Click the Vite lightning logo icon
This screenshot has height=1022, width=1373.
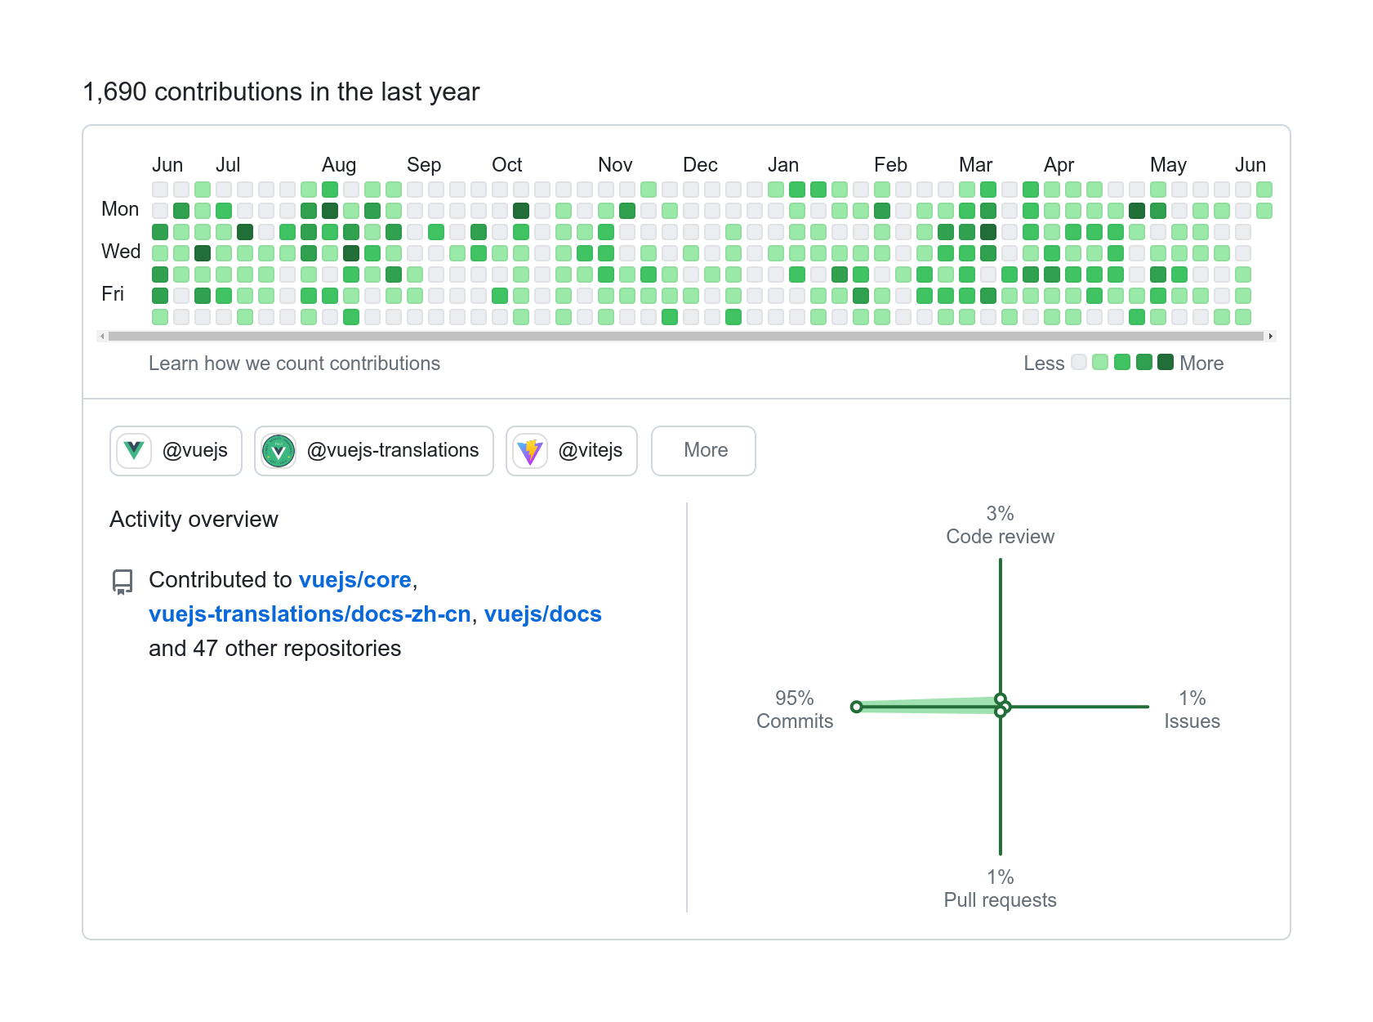click(530, 450)
